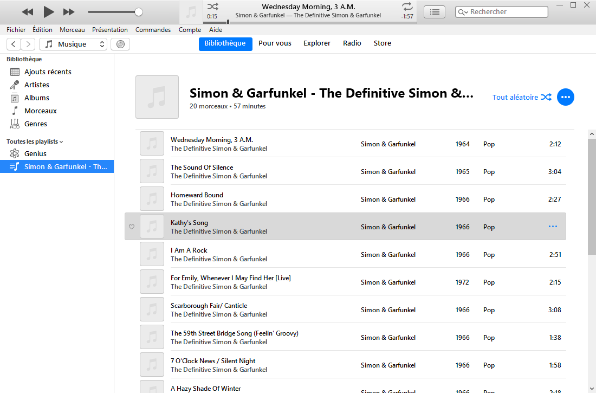Go back with the left arrow button
This screenshot has width=596, height=393.
point(14,44)
